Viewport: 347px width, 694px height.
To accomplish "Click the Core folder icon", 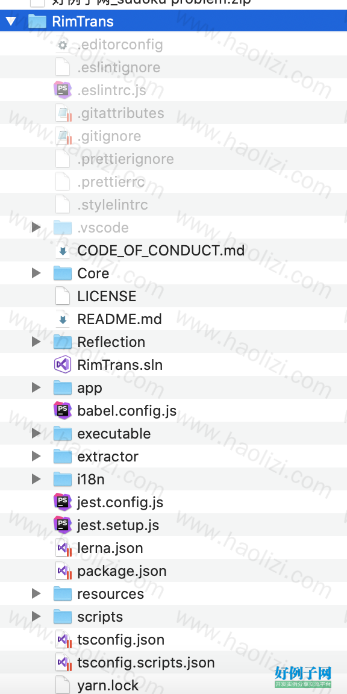I will [63, 273].
